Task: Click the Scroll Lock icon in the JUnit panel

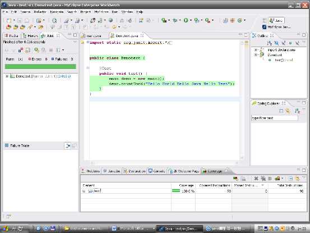Action: 28,50
